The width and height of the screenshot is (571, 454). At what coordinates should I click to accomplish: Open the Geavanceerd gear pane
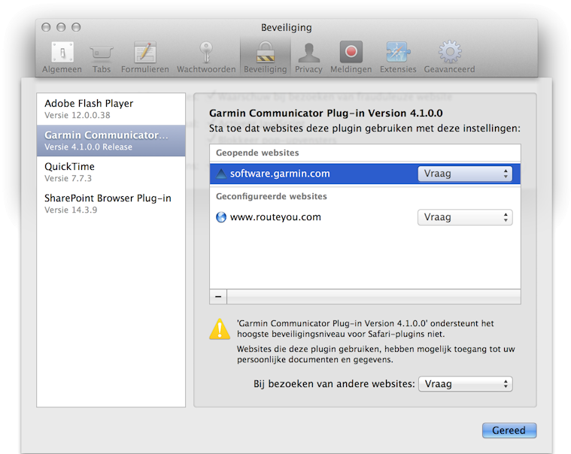(x=449, y=57)
